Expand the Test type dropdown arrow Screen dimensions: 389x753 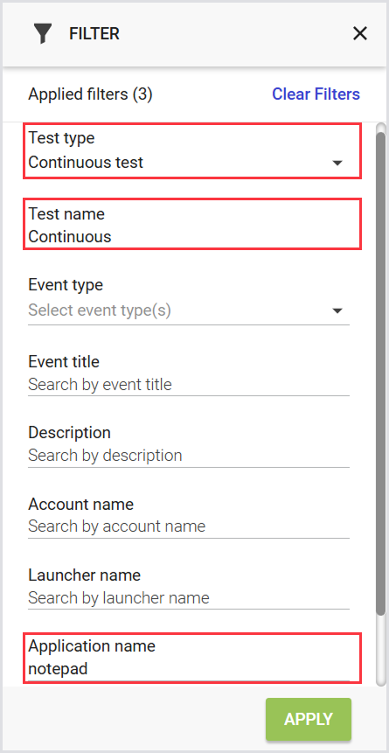point(337,164)
